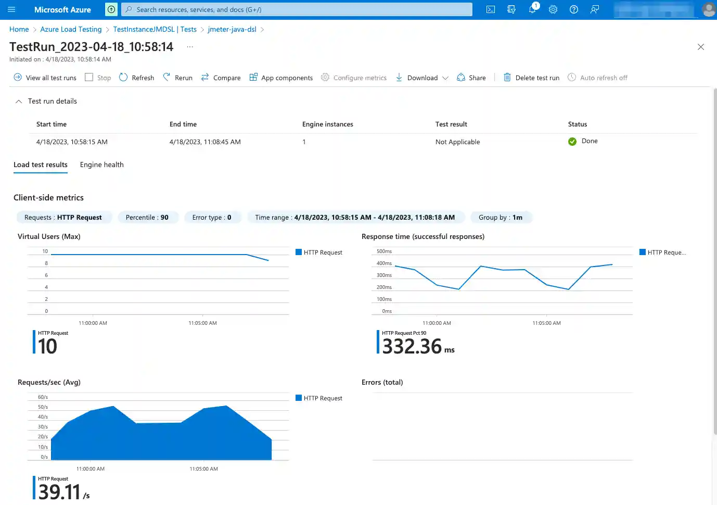Enable Auto refresh for the test run
Screen dimensions: 717x505
pos(597,77)
